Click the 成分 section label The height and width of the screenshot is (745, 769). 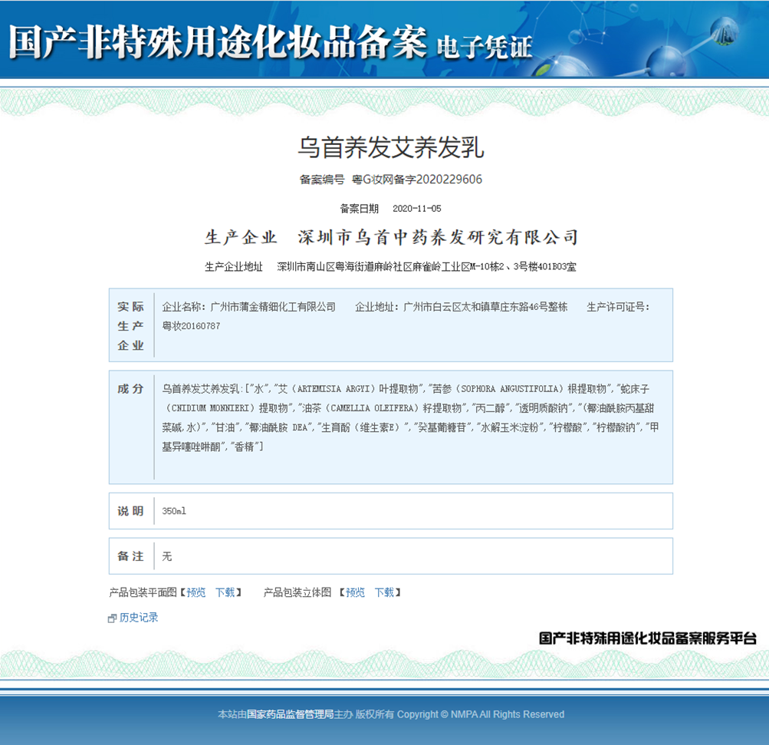130,389
